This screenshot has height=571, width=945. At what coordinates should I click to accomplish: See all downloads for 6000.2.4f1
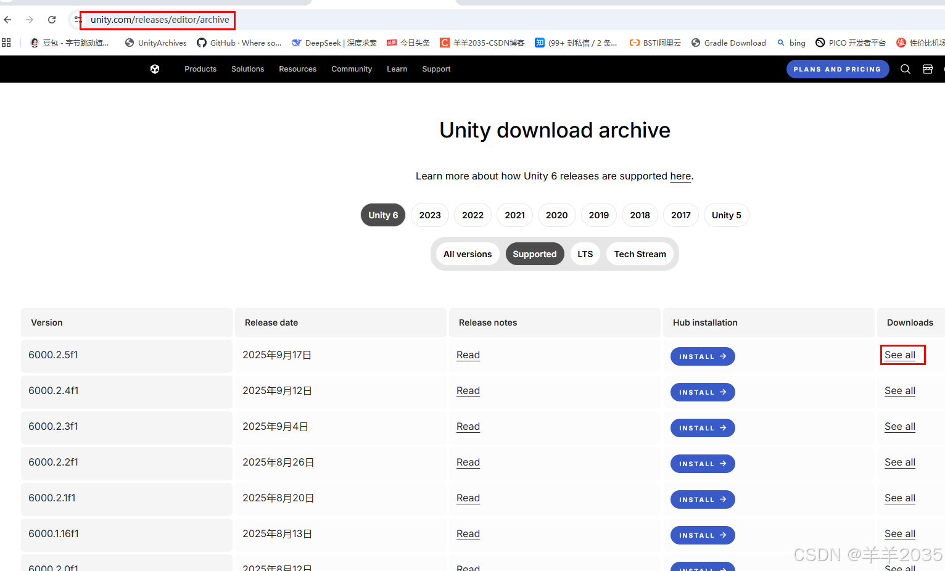point(900,391)
